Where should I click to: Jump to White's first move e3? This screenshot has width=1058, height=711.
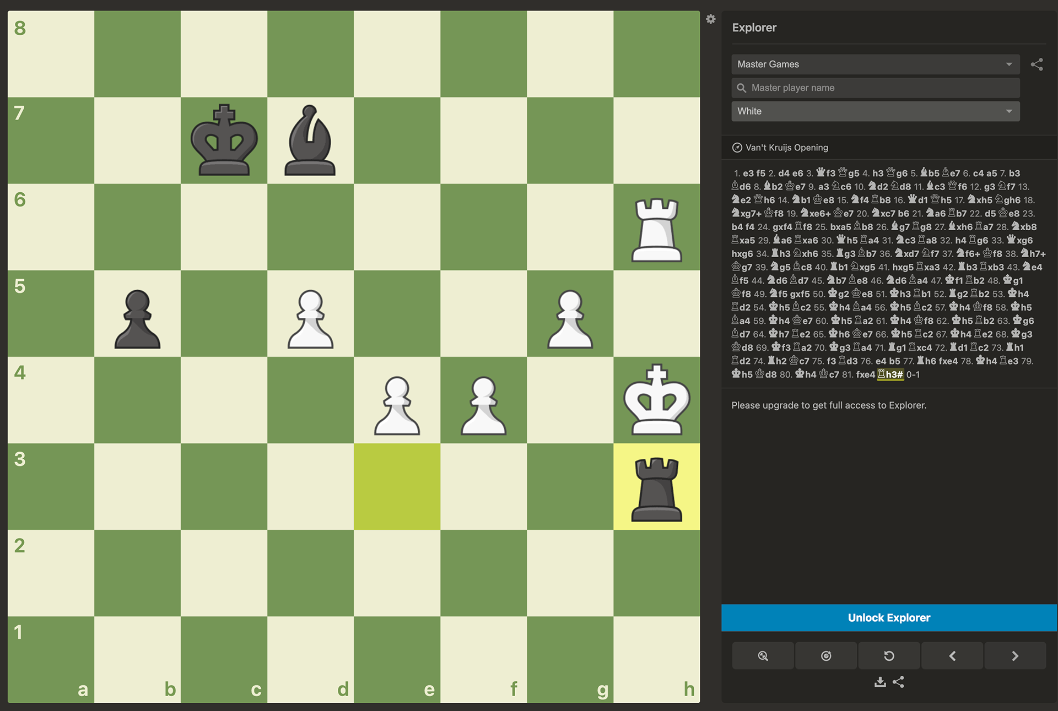coord(748,173)
